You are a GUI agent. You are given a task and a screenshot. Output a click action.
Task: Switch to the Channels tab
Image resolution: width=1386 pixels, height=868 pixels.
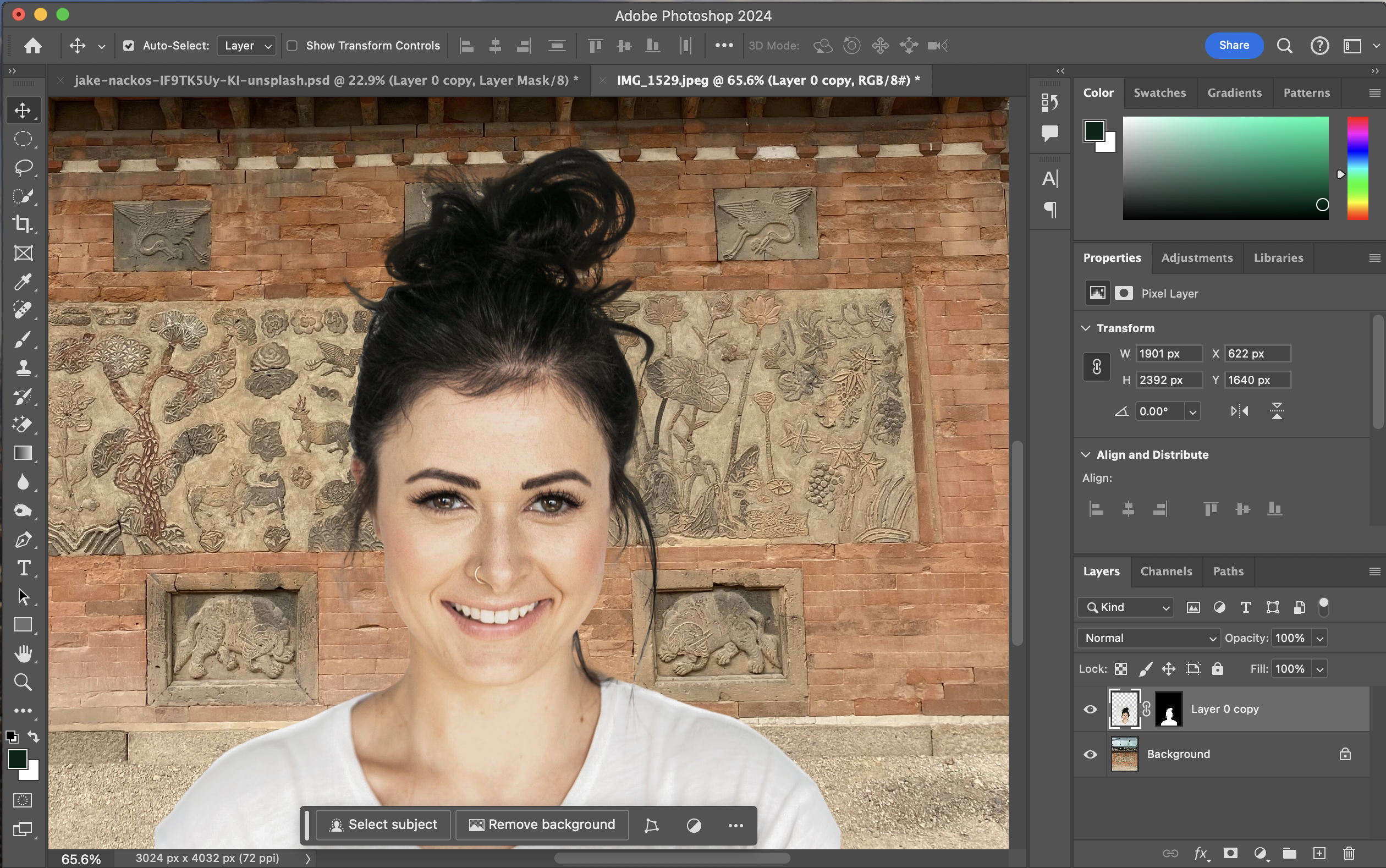(x=1165, y=571)
